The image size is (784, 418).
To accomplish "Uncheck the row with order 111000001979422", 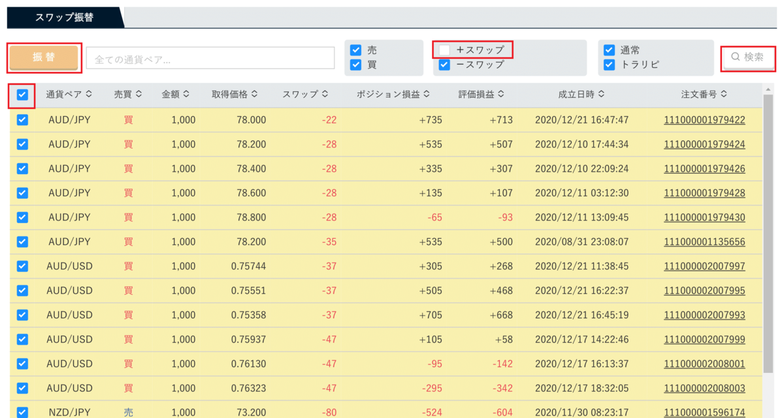I will point(22,120).
